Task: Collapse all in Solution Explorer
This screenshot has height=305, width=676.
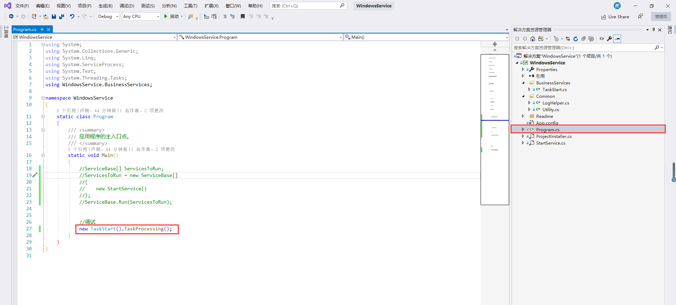Action: 583,39
